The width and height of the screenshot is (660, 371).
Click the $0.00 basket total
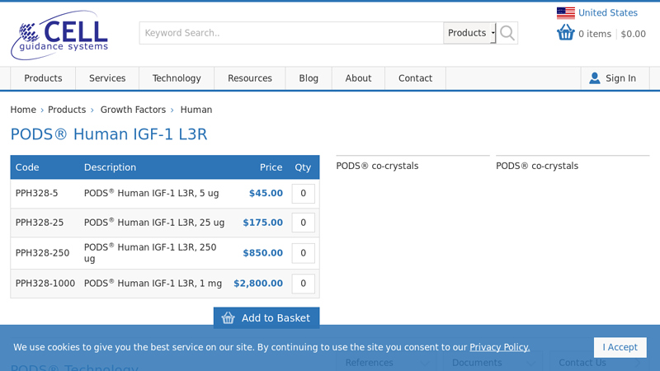pyautogui.click(x=633, y=34)
